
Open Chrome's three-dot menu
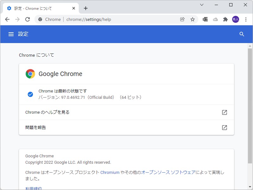click(x=246, y=19)
